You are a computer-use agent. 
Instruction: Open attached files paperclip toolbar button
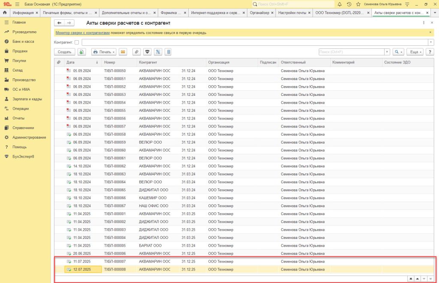click(x=137, y=52)
